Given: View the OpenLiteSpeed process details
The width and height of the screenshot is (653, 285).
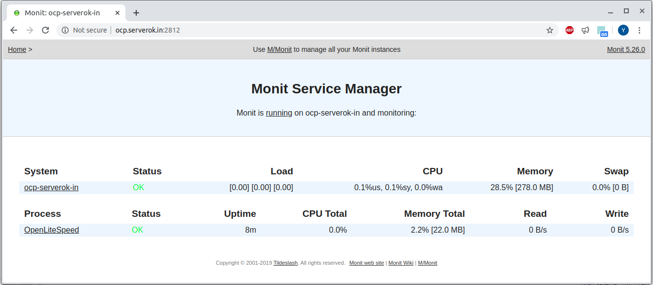Looking at the screenshot, I should (51, 230).
